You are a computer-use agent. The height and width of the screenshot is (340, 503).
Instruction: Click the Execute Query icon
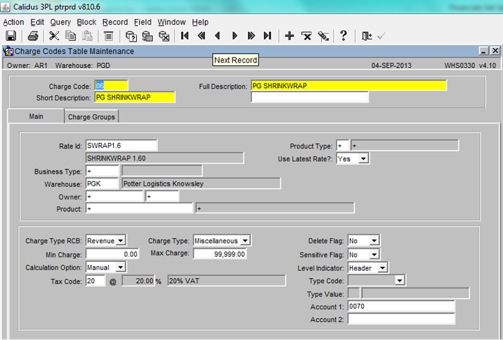(147, 36)
